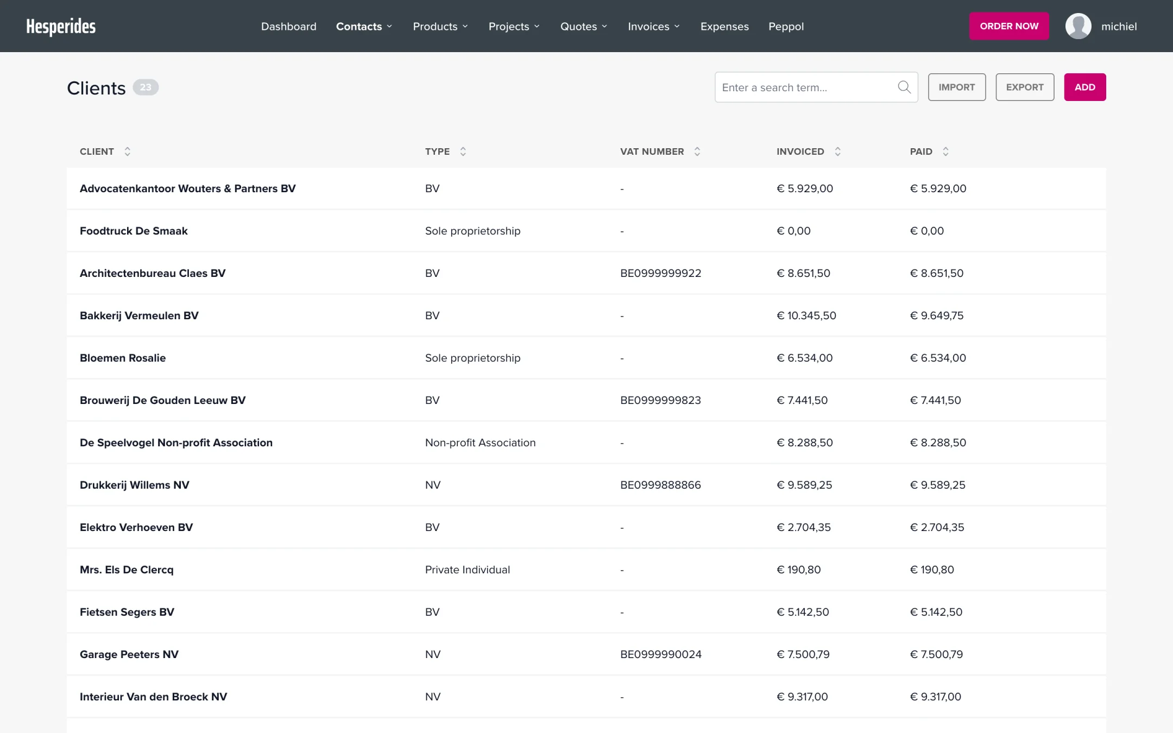1173x733 pixels.
Task: Open the Peppol page
Action: [786, 26]
